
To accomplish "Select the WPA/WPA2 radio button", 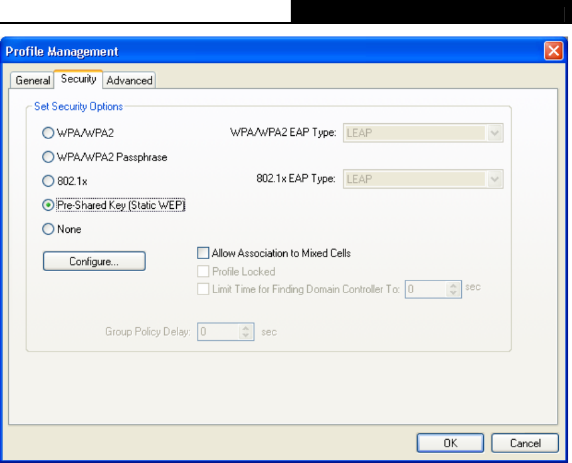I will point(48,133).
